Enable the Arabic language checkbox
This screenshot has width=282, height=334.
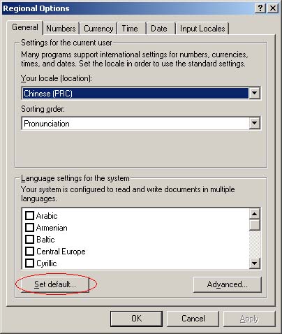[x=29, y=215]
